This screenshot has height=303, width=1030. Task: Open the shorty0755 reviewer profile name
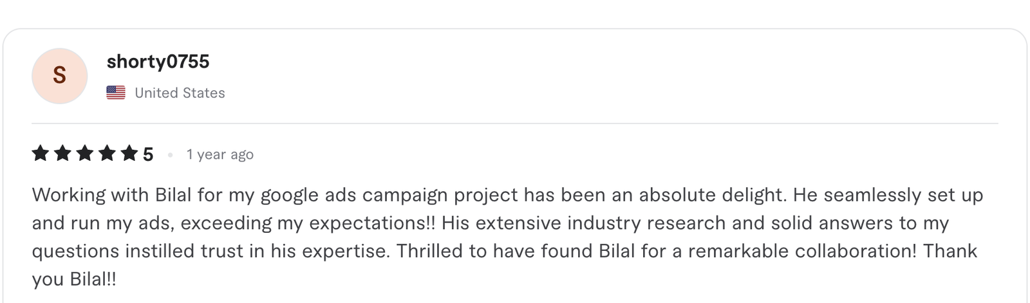tap(158, 62)
